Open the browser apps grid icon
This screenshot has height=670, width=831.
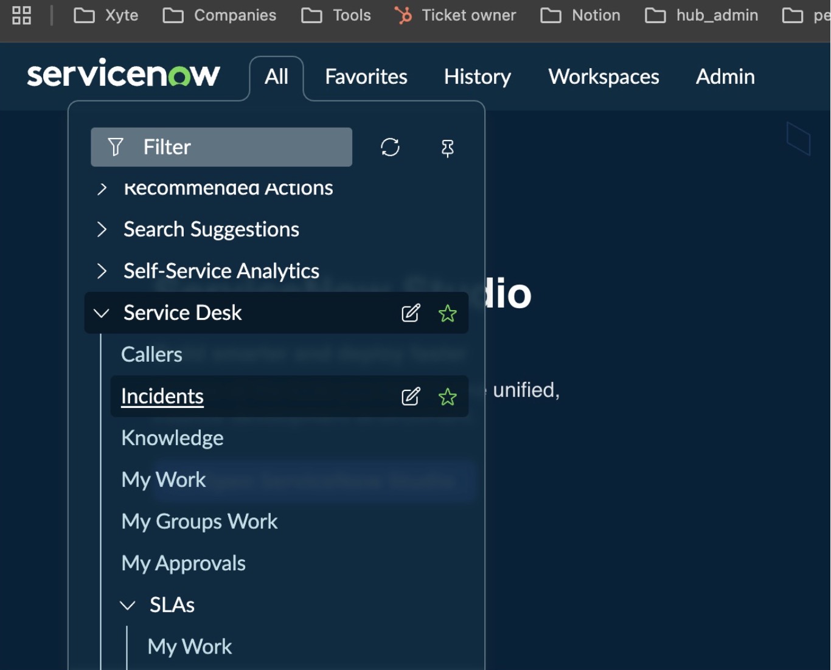(21, 15)
